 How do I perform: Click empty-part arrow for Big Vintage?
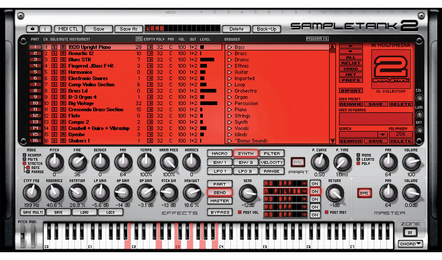(x=150, y=103)
